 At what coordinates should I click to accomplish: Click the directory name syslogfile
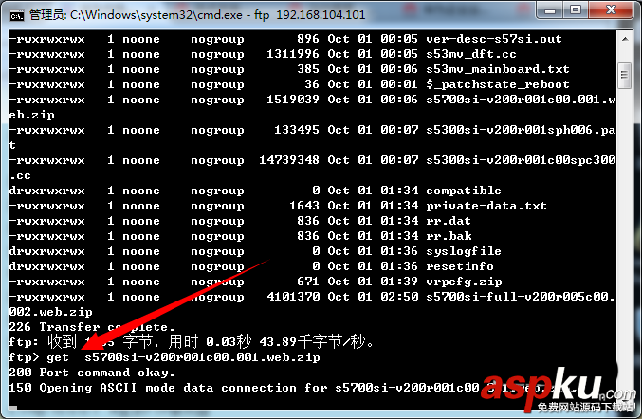(x=464, y=251)
